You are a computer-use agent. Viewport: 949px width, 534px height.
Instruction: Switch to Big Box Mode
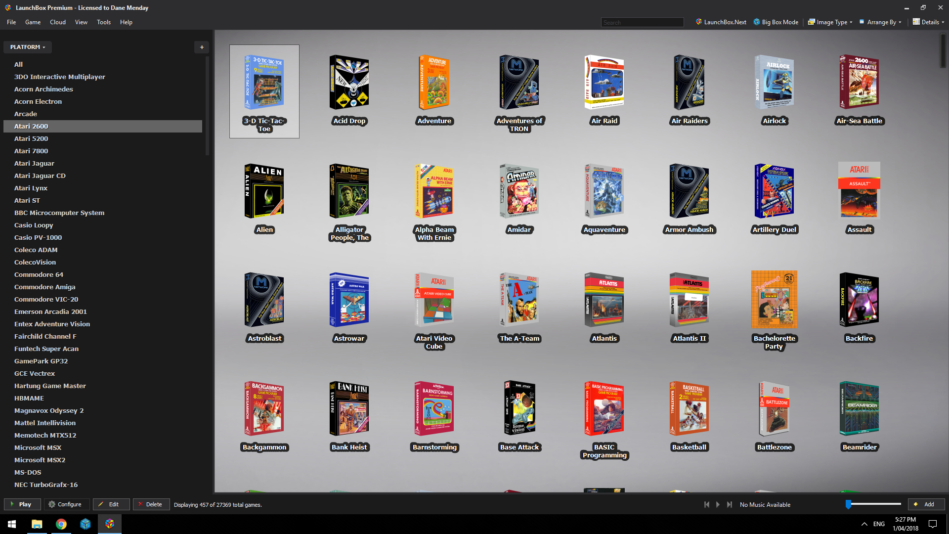(776, 22)
